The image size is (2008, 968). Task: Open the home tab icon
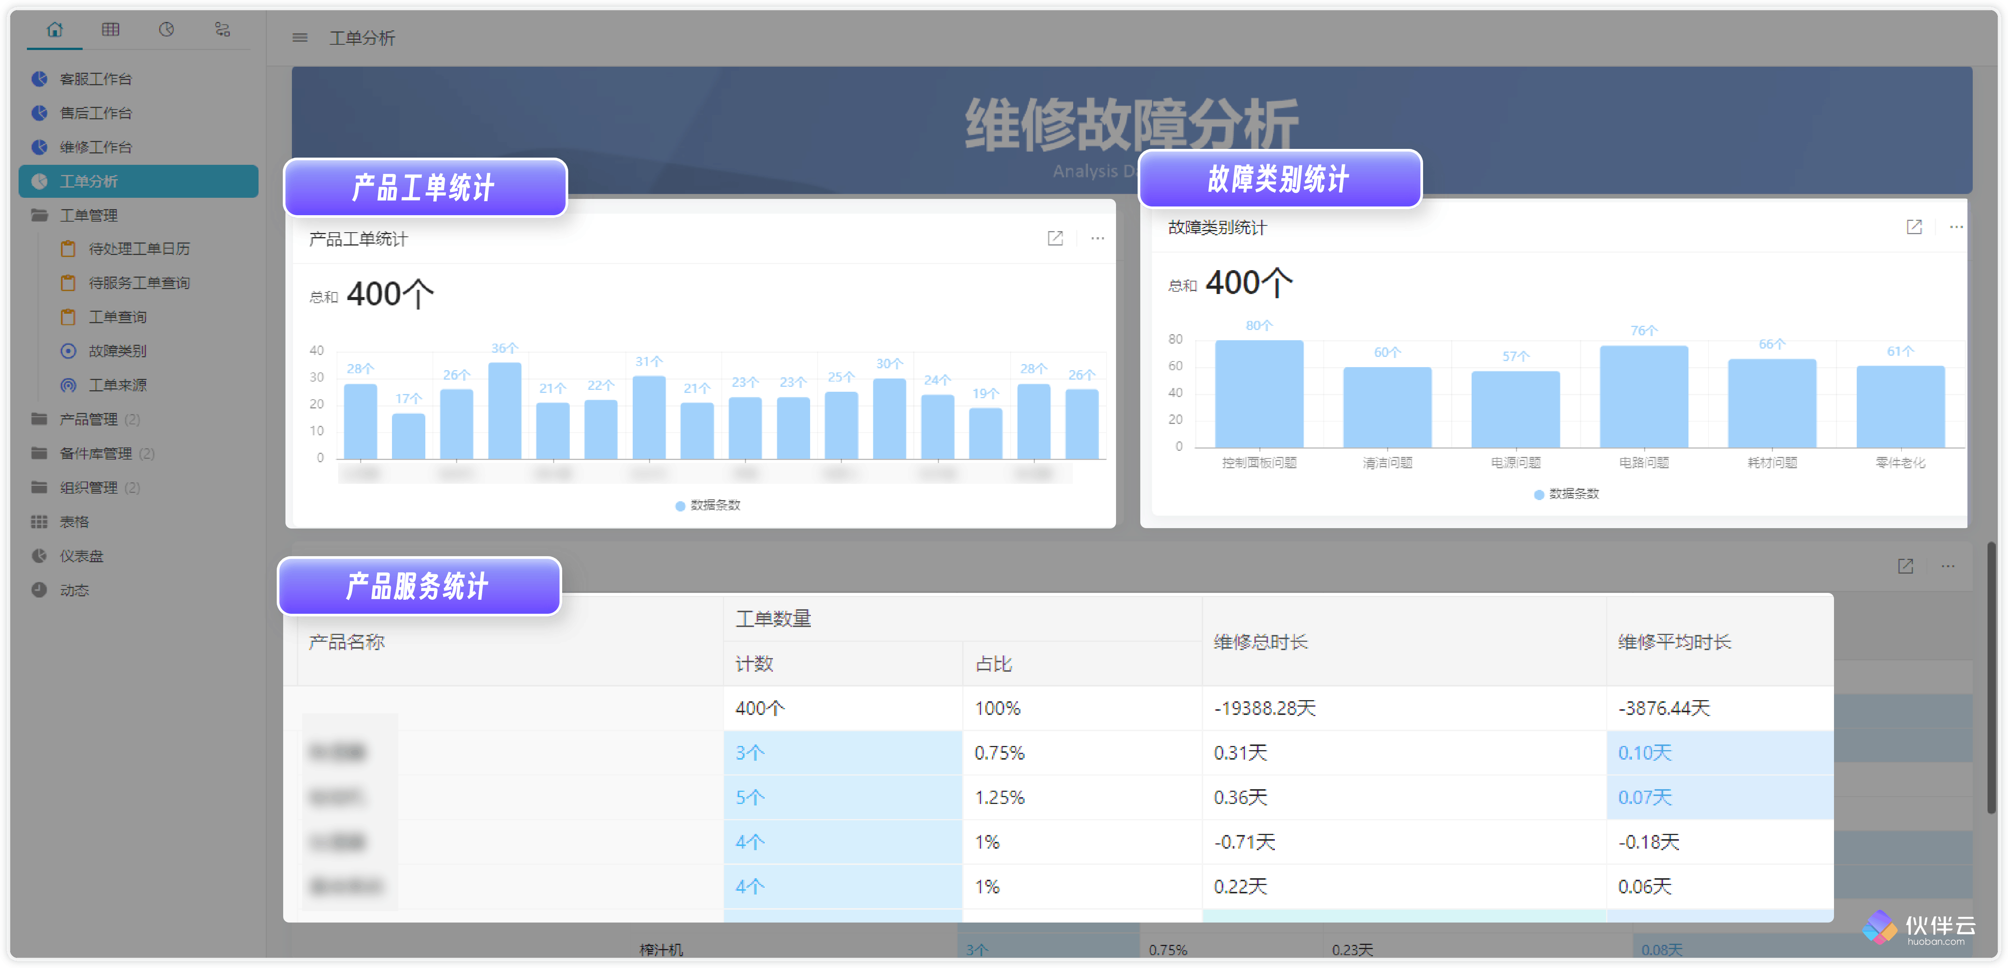55,30
